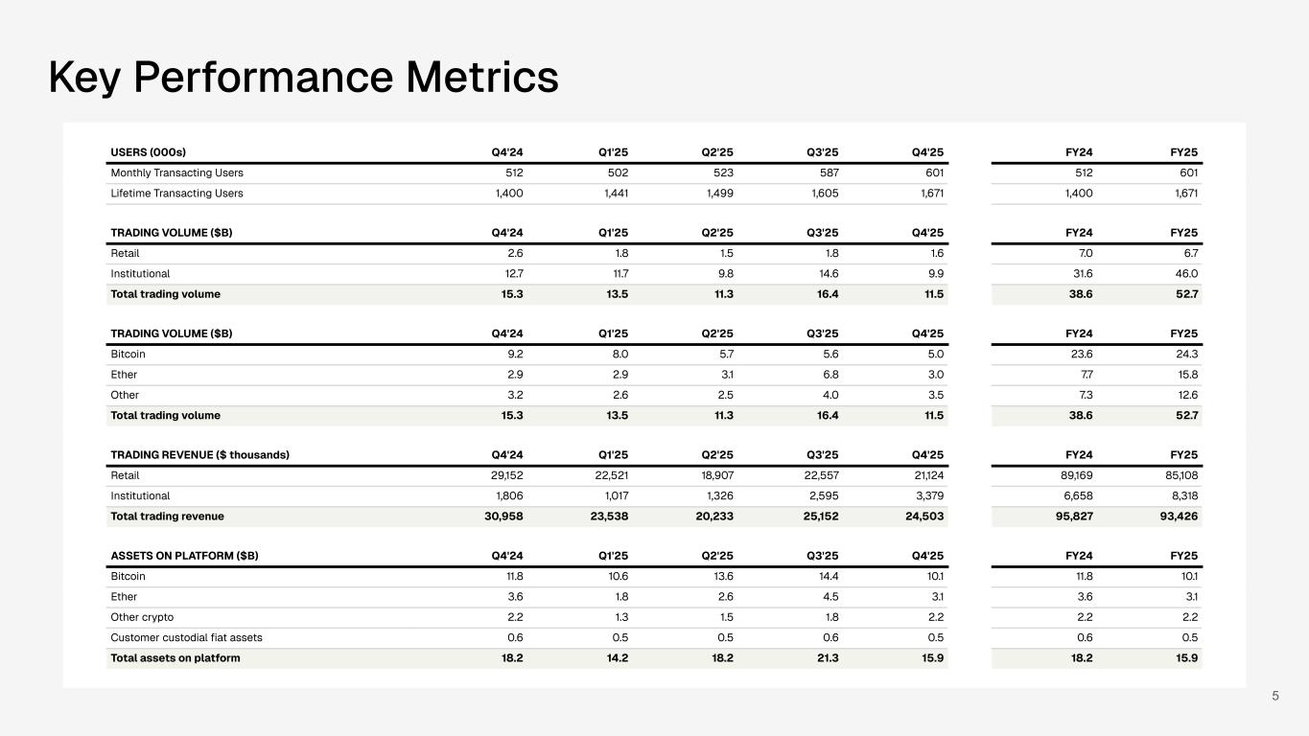
Task: Click the slide page number 5
Action: pos(1274,696)
